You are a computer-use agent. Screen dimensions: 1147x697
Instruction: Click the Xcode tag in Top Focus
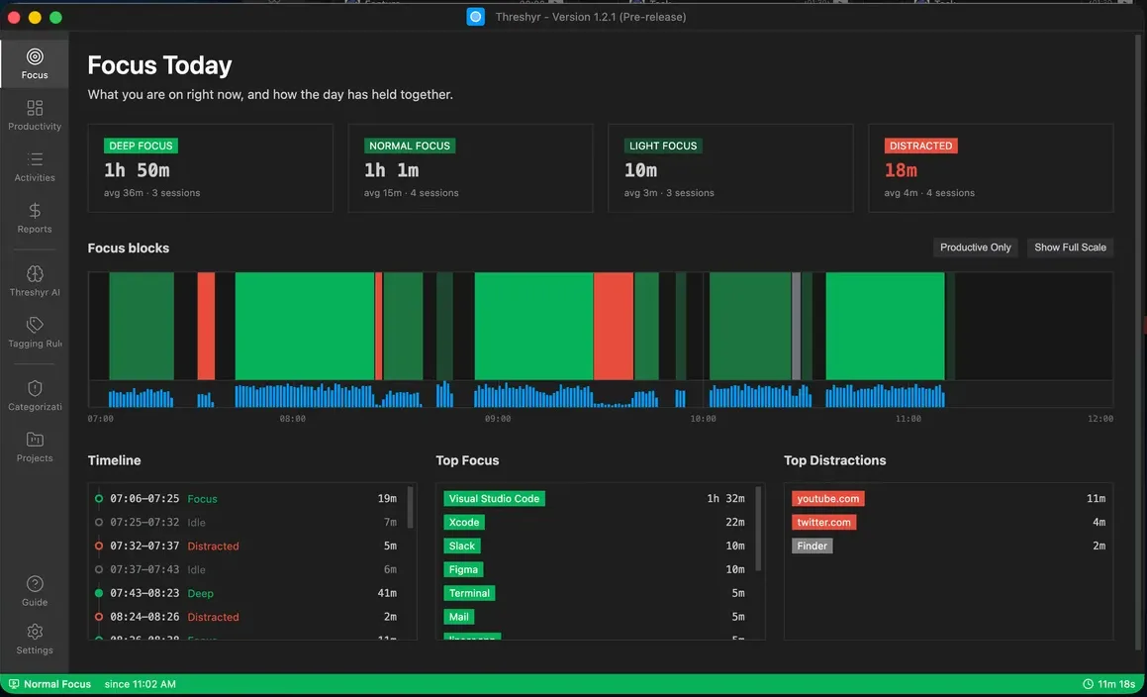464,522
